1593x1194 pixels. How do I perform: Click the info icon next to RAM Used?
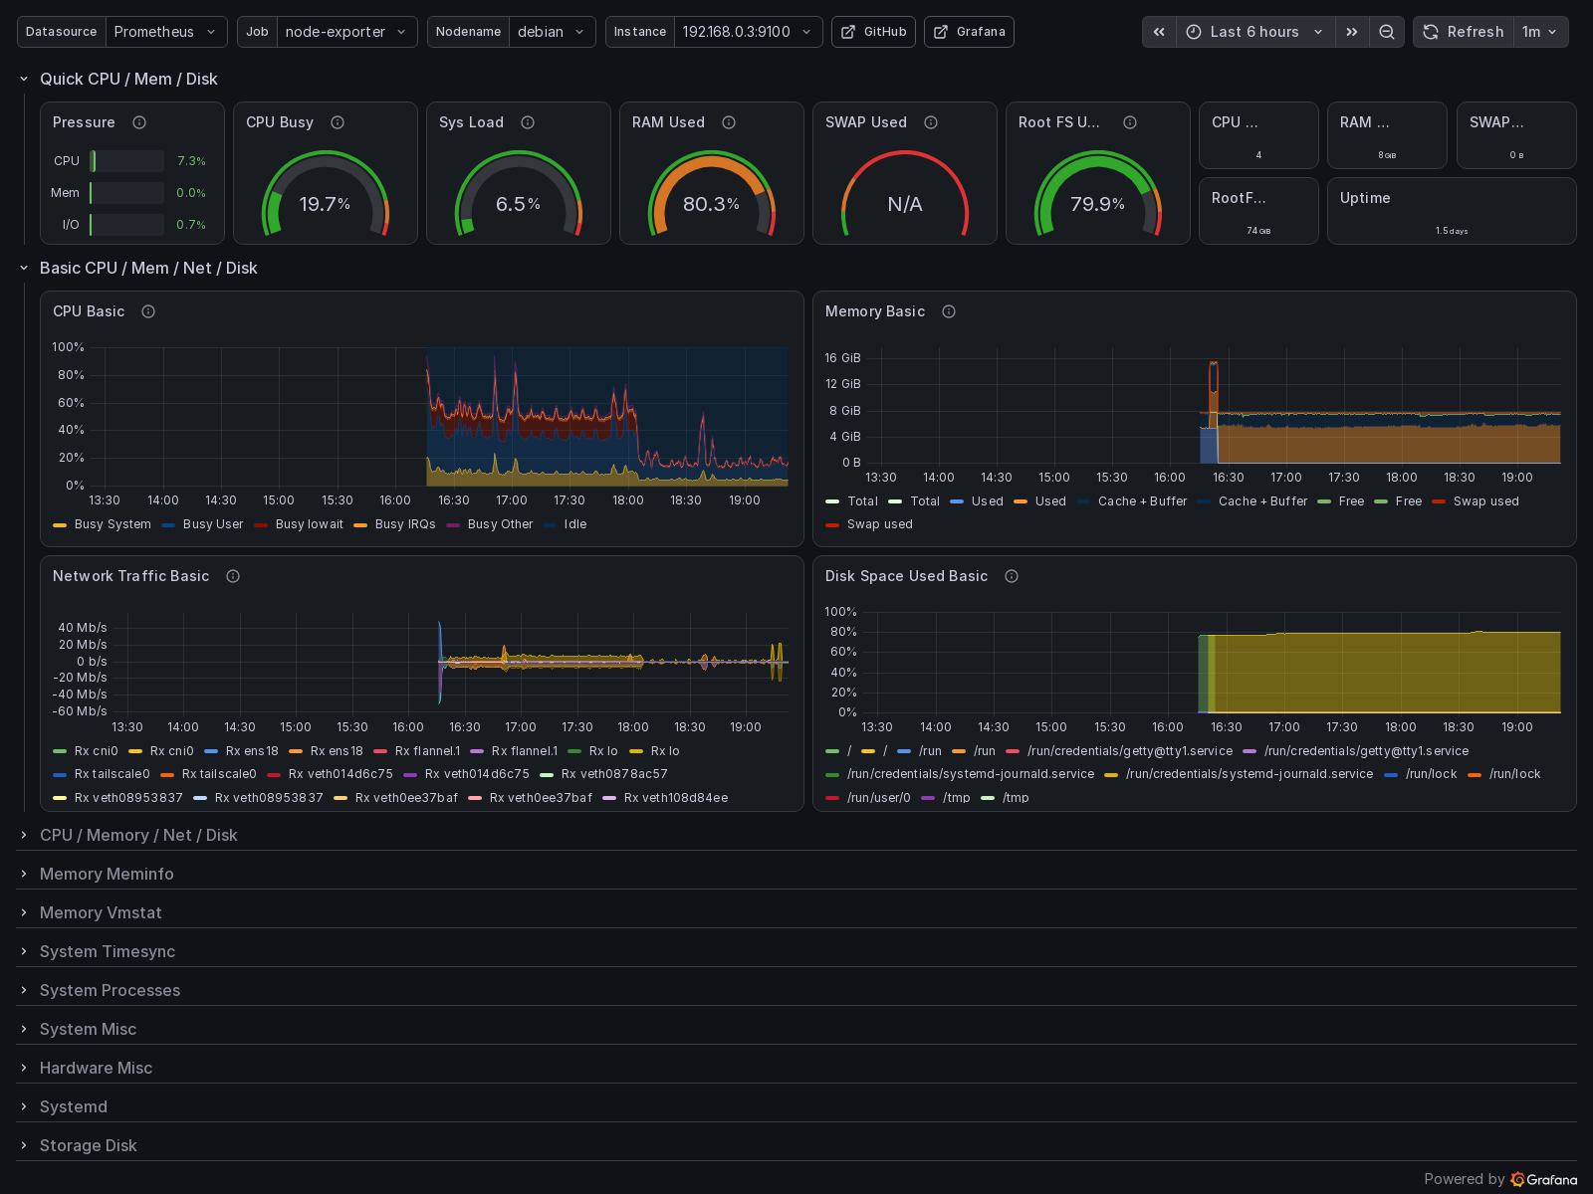click(x=729, y=122)
